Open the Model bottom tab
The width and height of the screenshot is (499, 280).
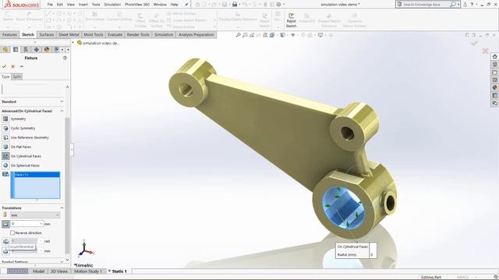(38, 271)
